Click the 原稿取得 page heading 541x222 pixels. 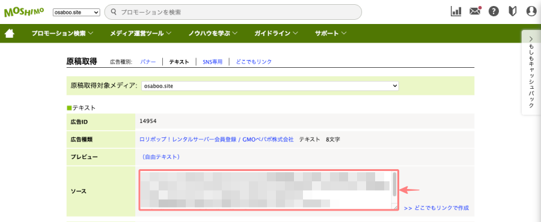[82, 62]
